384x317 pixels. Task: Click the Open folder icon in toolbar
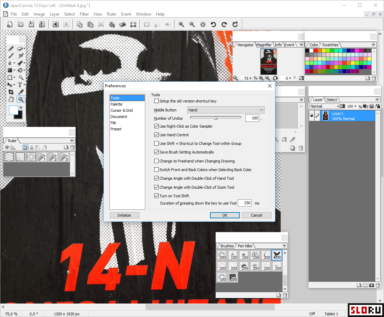pyautogui.click(x=21, y=24)
